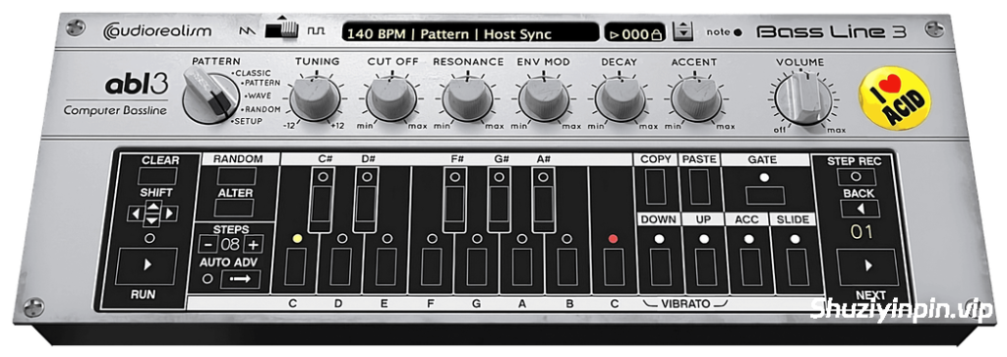Click the TUNING knob

pos(315,98)
